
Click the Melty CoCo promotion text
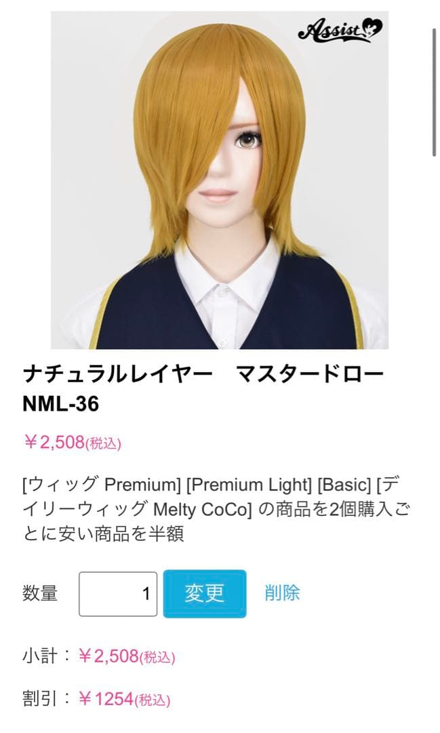pos(202,509)
